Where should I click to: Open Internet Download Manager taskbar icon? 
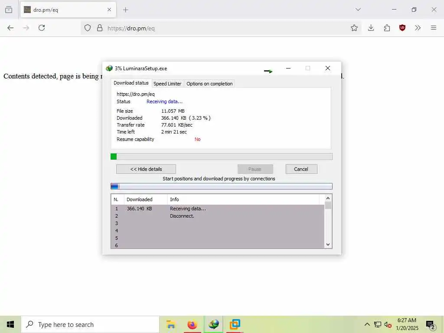[213, 324]
